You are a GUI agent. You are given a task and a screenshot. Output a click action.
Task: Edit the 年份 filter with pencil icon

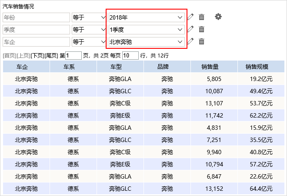coord(190,17)
